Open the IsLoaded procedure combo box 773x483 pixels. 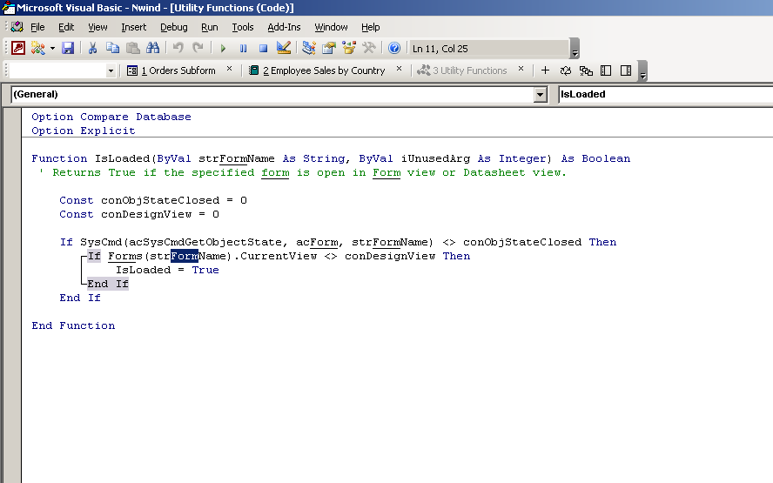(x=666, y=94)
